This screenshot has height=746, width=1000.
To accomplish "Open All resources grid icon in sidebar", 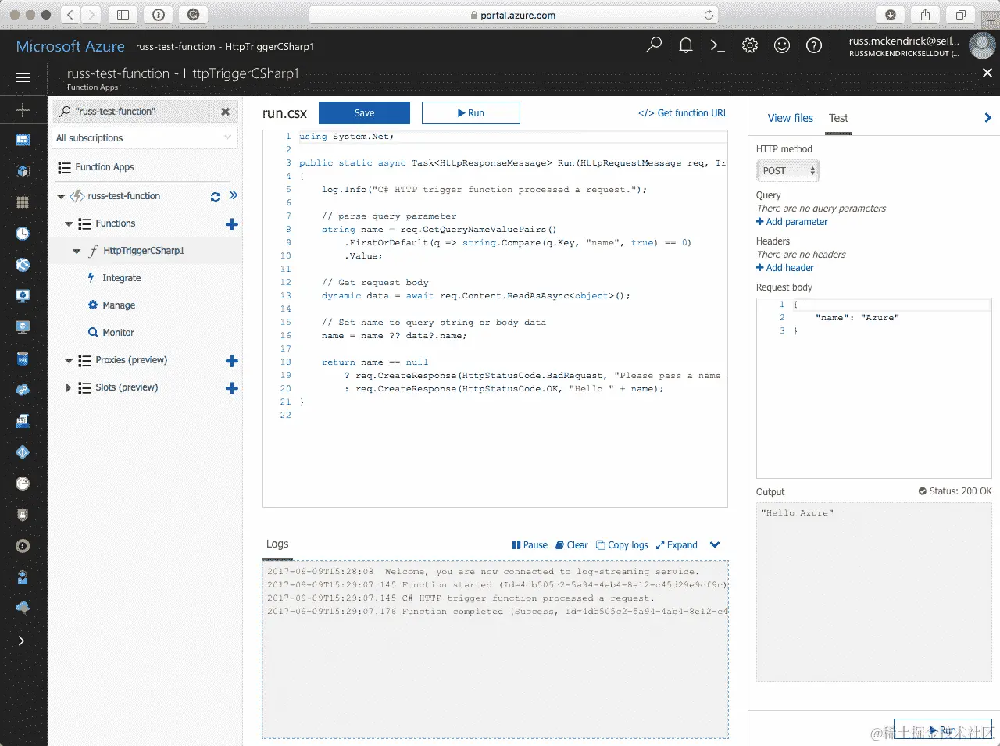I will click(23, 202).
